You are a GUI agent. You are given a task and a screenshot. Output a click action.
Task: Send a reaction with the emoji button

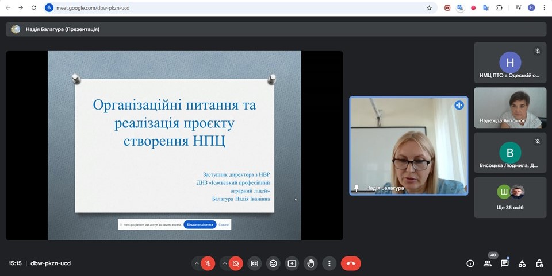point(273,263)
